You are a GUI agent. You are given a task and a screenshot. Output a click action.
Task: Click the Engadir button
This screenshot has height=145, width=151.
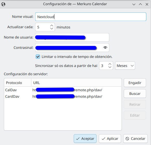(x=135, y=83)
